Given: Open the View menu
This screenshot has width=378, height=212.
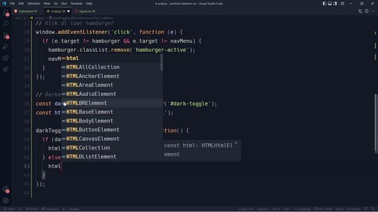Looking at the screenshot, I should (x=47, y=4).
